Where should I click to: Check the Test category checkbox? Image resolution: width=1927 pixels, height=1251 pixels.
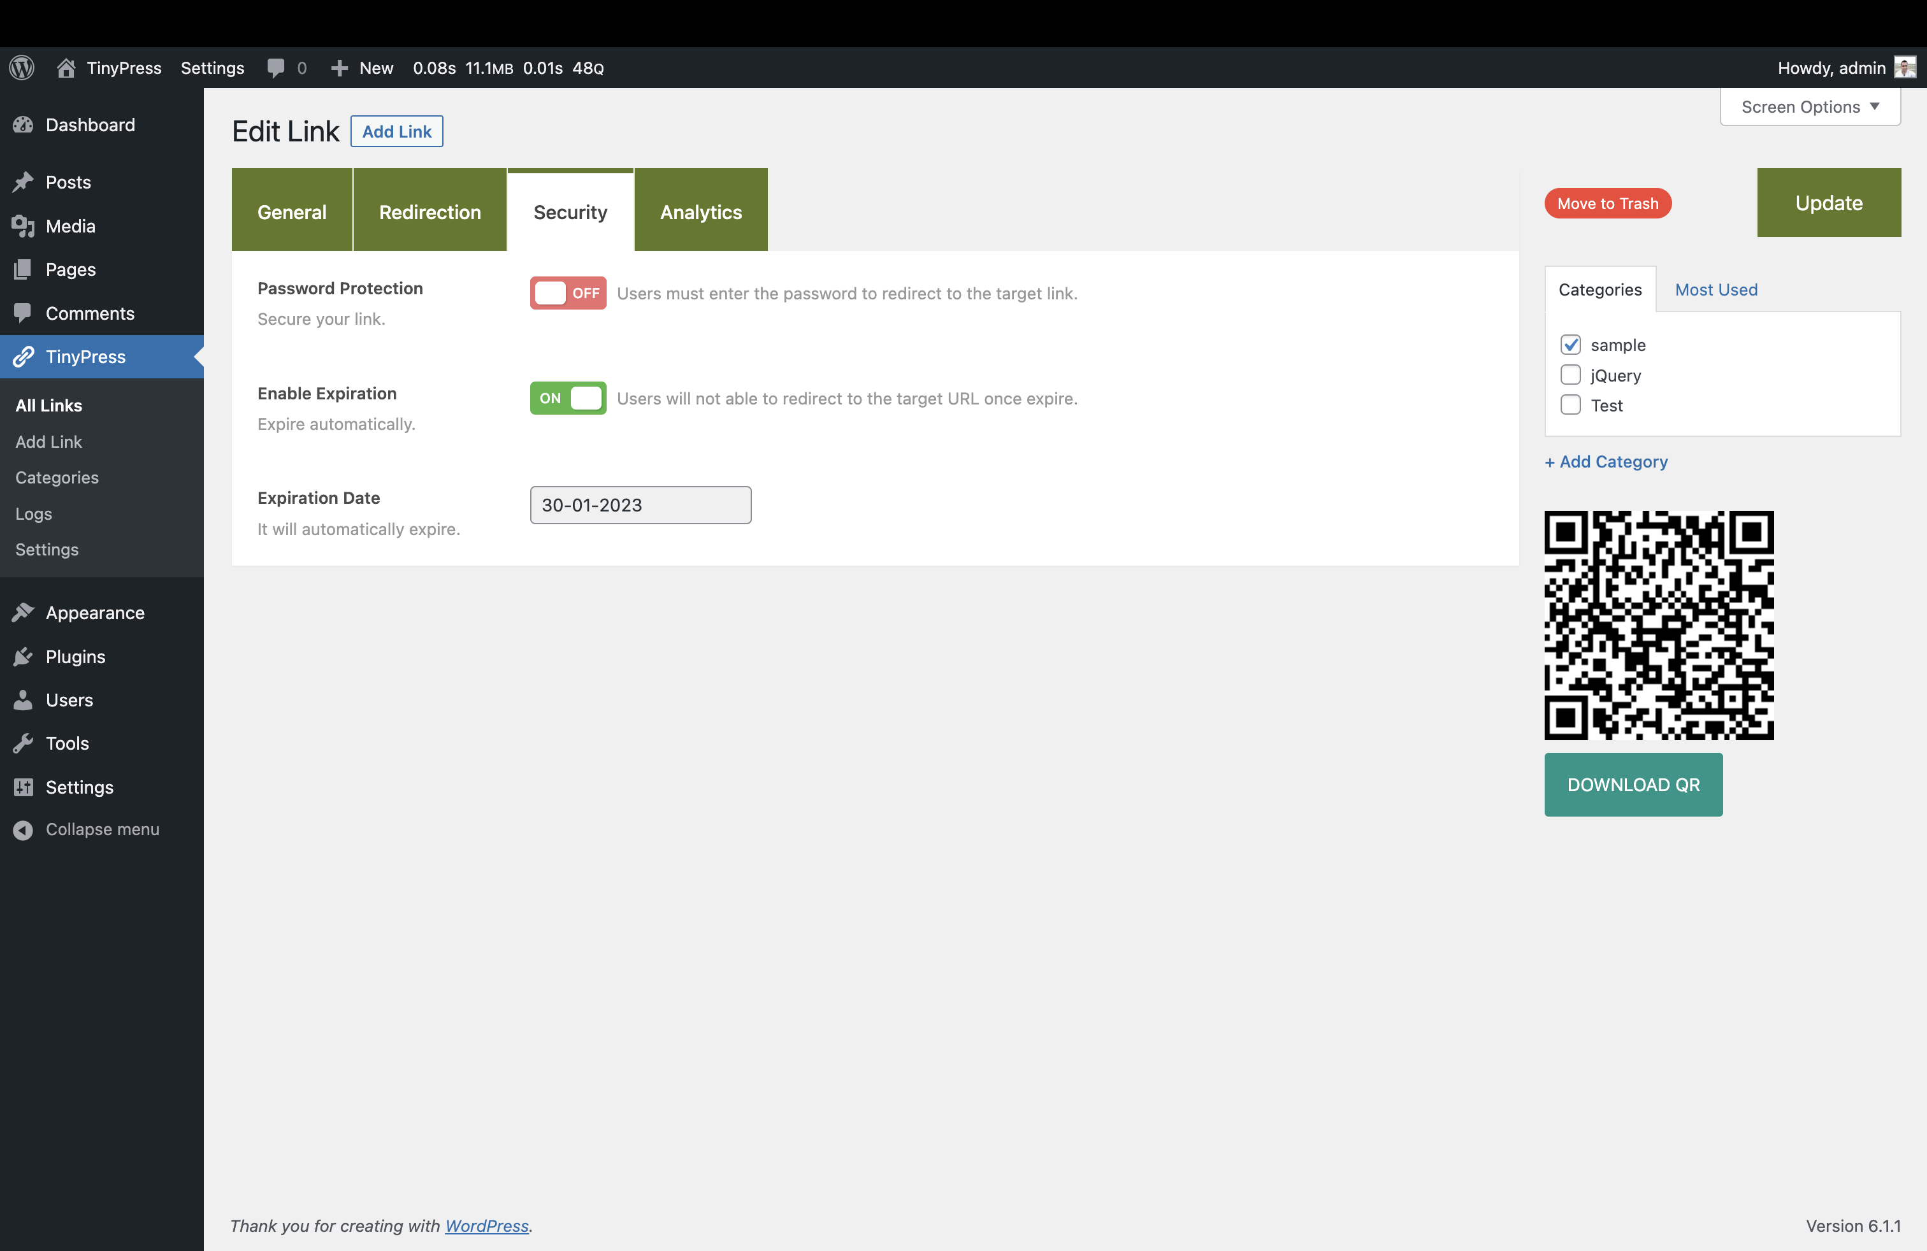coord(1570,404)
